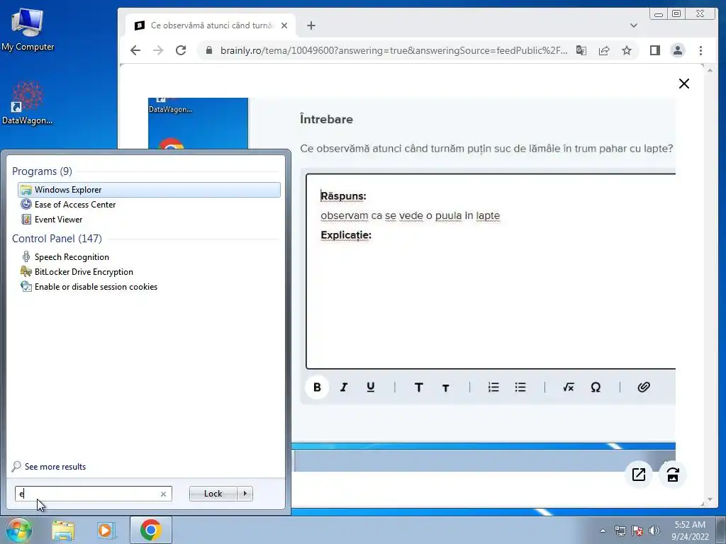Expand the tab search dropdown
This screenshot has height=544, width=726.
633,25
